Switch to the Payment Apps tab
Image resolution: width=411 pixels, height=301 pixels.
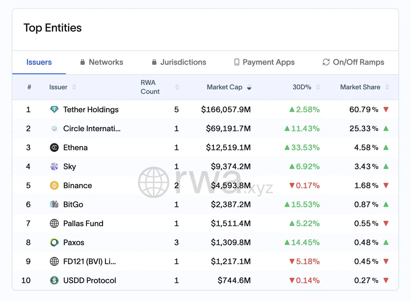(264, 62)
